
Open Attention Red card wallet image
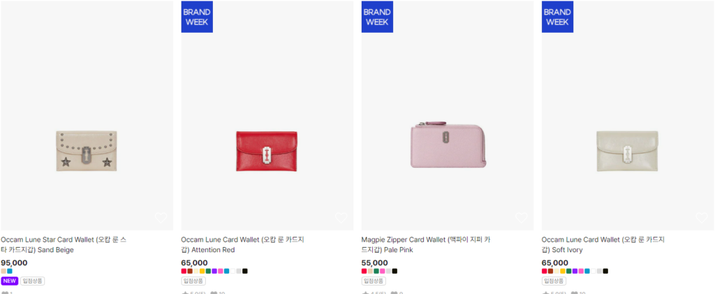(x=267, y=115)
